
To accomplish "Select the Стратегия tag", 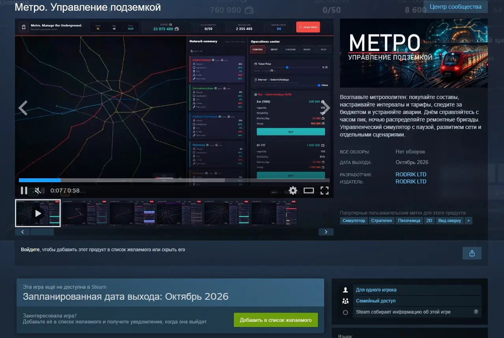I will [381, 220].
